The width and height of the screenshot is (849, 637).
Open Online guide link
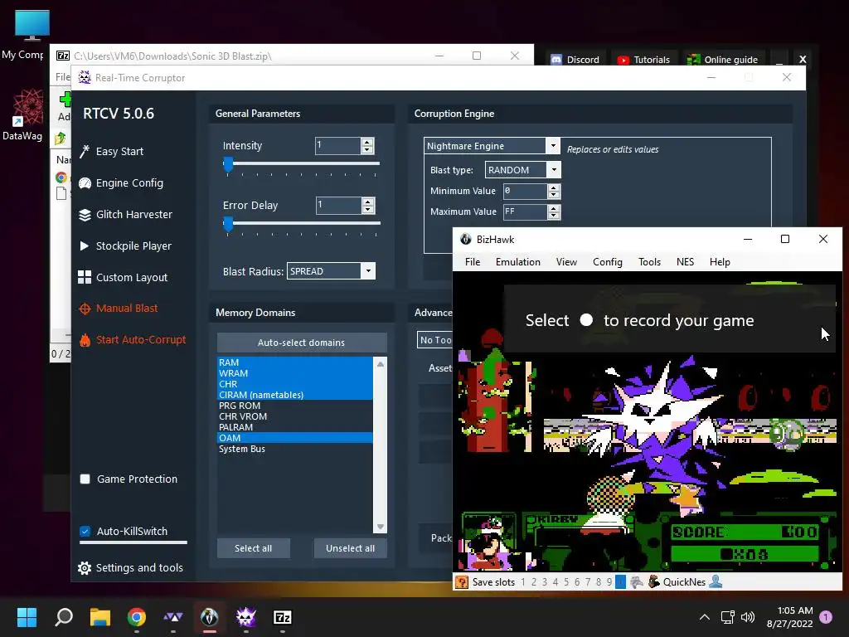(722, 60)
